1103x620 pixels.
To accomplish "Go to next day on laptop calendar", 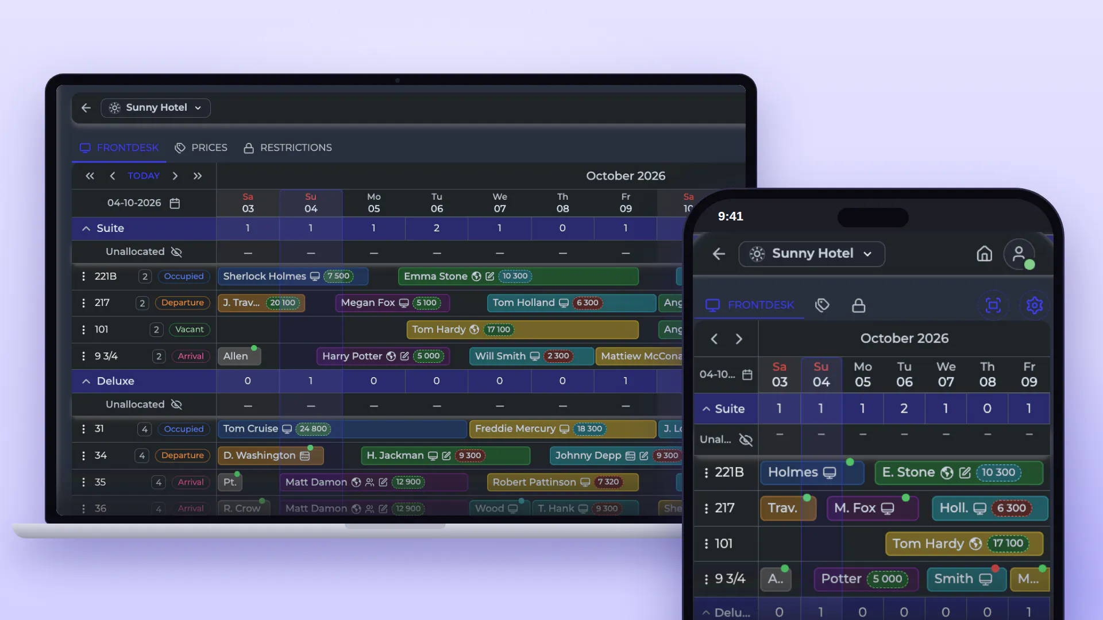I will 175,176.
